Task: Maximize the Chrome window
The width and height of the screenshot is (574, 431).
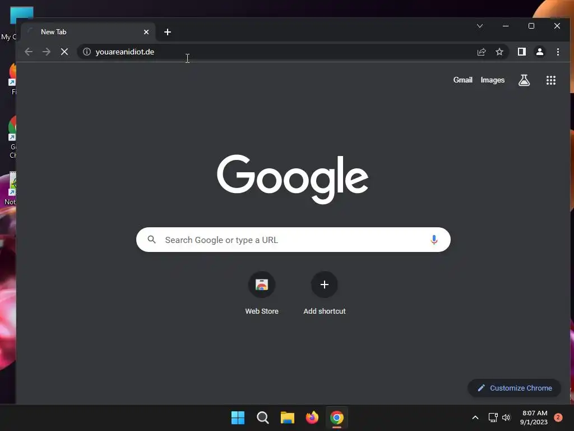Action: click(x=531, y=26)
